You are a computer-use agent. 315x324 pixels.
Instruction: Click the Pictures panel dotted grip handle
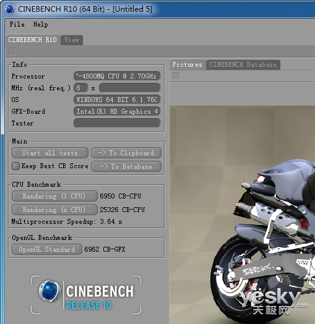(x=176, y=76)
